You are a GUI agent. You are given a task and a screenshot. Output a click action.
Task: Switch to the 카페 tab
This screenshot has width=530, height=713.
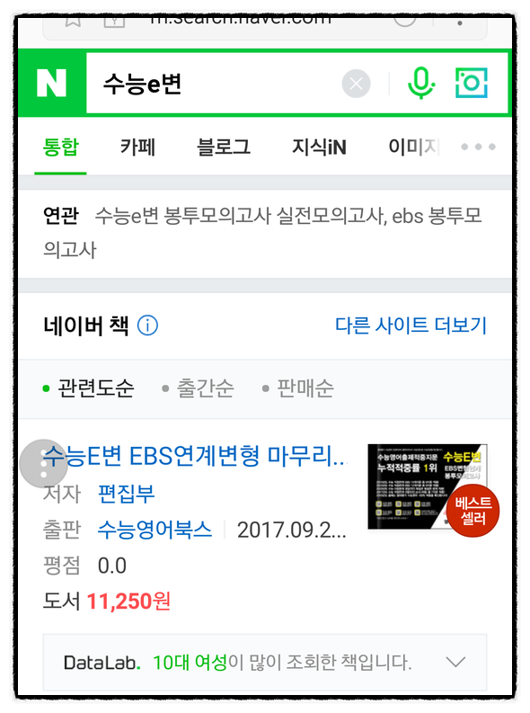137,147
